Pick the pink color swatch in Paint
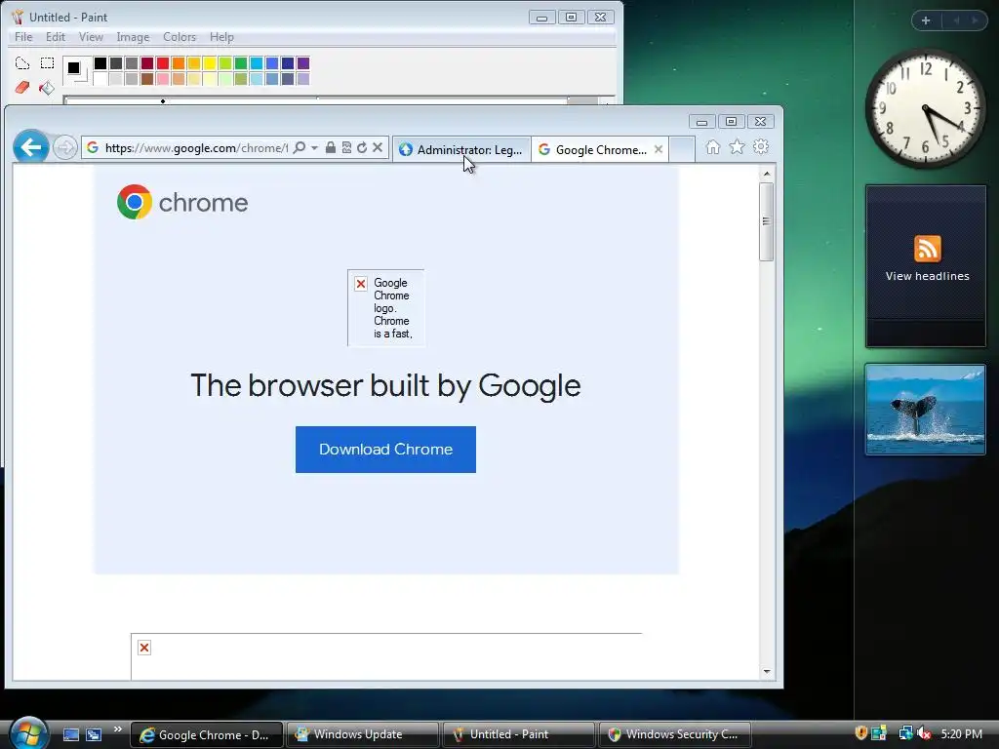 point(163,79)
